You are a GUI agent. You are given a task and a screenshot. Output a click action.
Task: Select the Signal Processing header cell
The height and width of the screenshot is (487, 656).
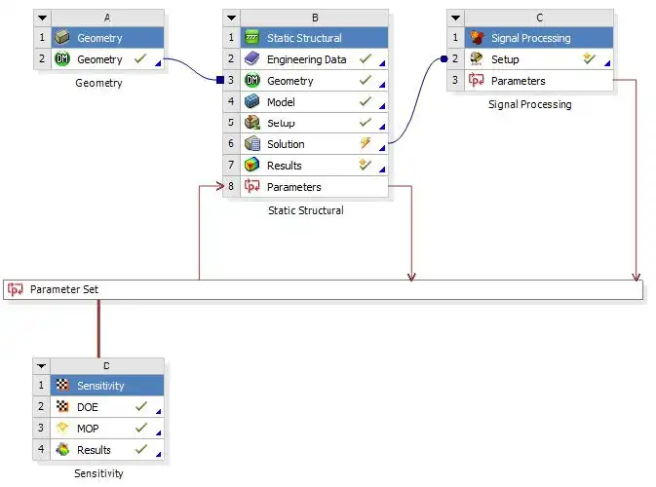(x=539, y=38)
